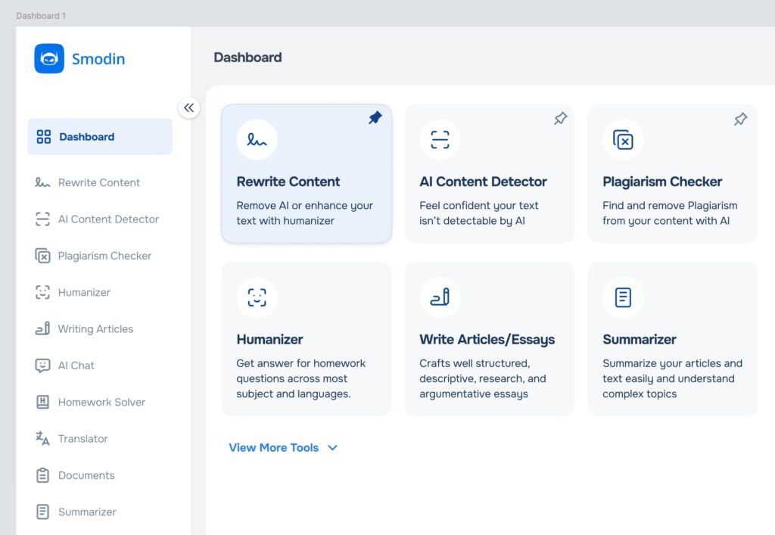
Task: Click the 'Dashboard 1' frame label
Action: point(41,16)
